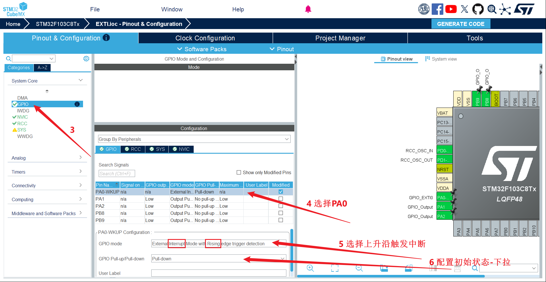The height and width of the screenshot is (282, 546).
Task: Open the ST community network icon
Action: pyautogui.click(x=505, y=9)
